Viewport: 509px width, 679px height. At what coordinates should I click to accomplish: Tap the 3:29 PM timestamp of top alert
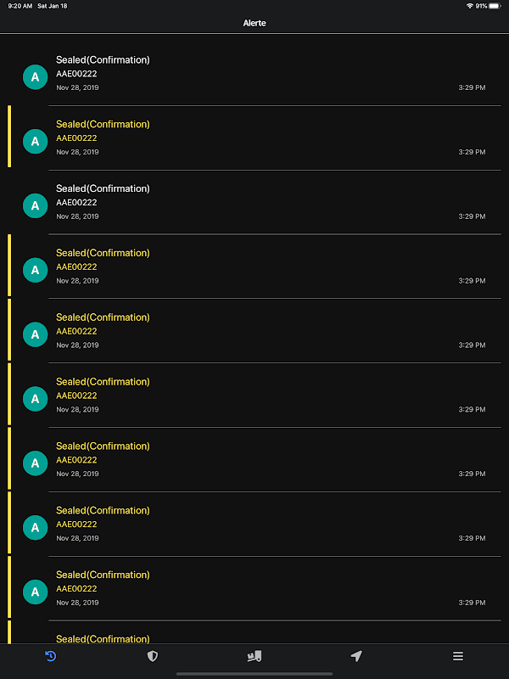[472, 87]
